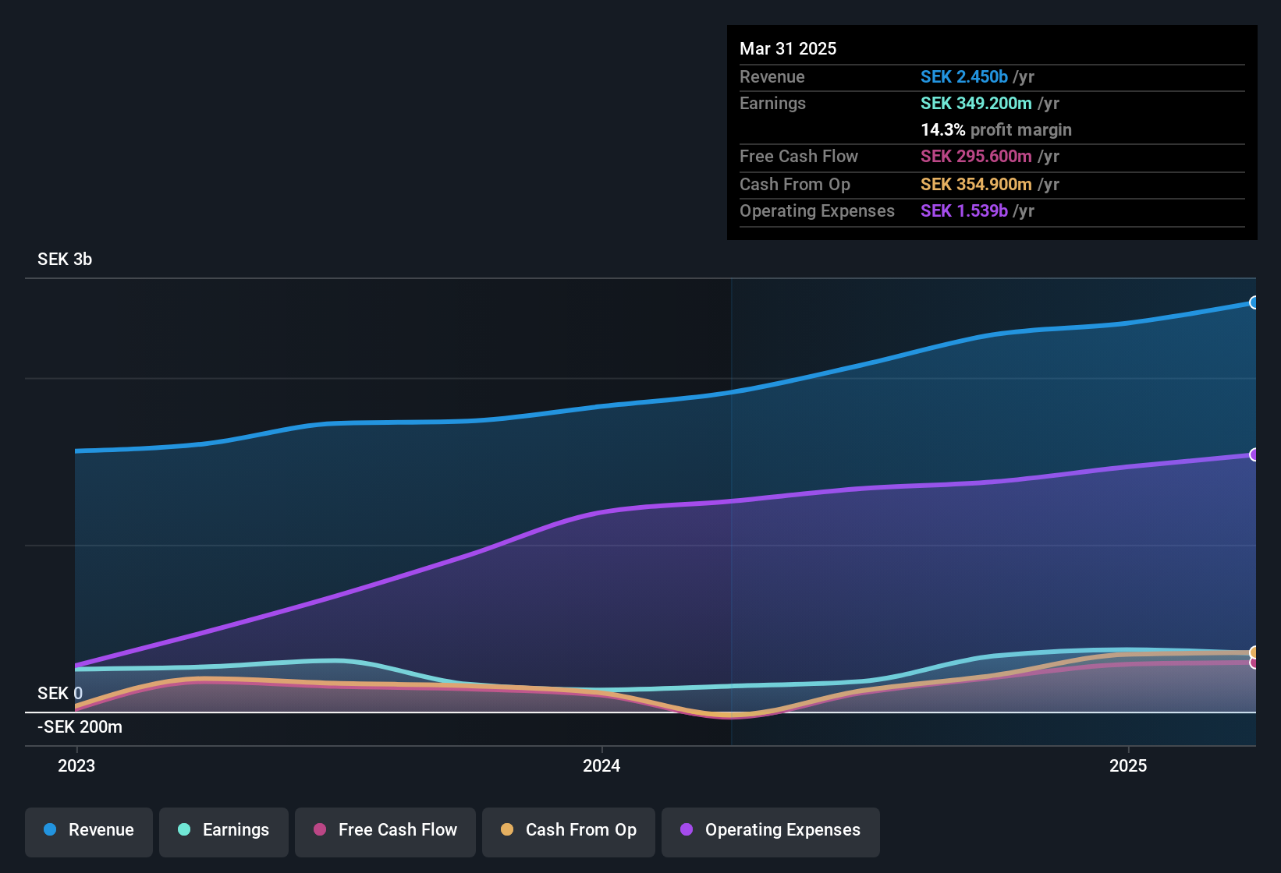This screenshot has width=1281, height=873.
Task: Click the Revenue row label in tooltip
Action: pyautogui.click(x=772, y=76)
